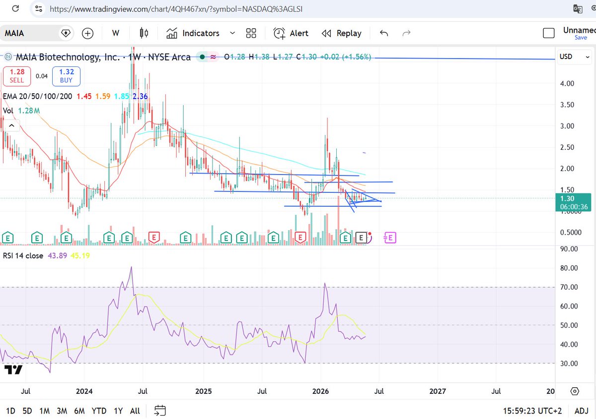The height and width of the screenshot is (419, 596).
Task: Click the translate page icon in address bar
Action: (x=578, y=8)
